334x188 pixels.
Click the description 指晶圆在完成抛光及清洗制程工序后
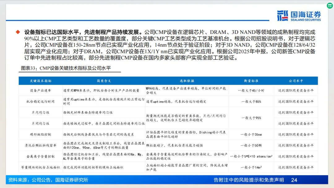click(104, 146)
